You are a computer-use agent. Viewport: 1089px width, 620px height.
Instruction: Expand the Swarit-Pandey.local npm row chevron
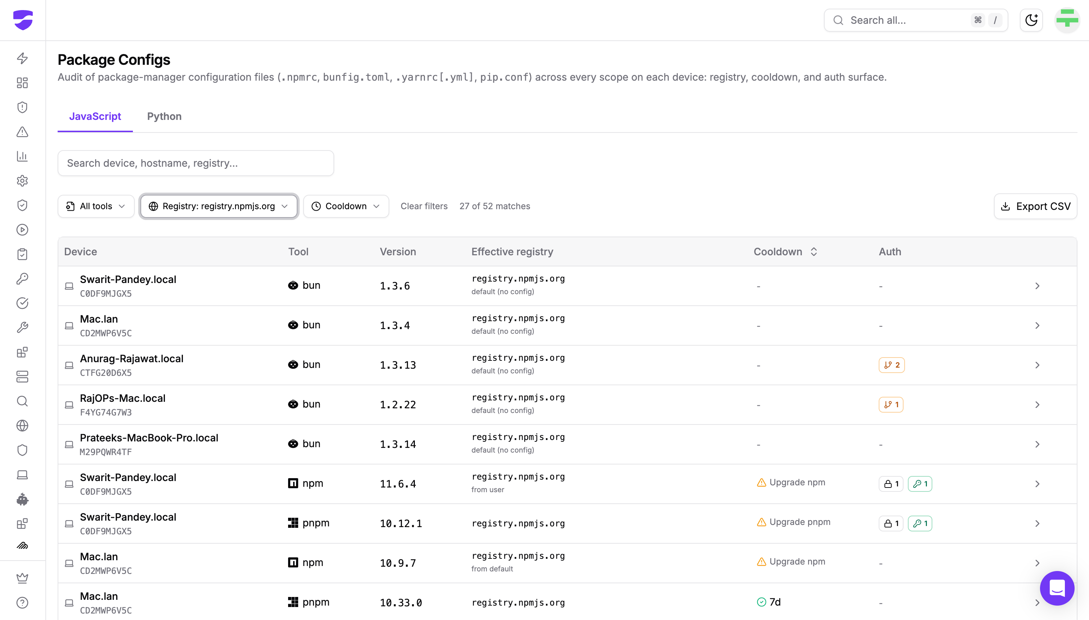1038,484
